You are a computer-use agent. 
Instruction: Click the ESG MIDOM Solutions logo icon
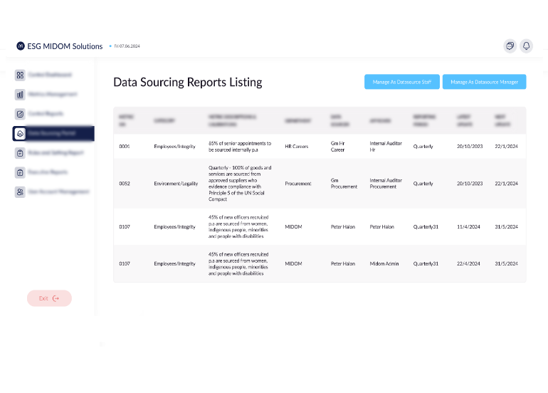(x=21, y=46)
